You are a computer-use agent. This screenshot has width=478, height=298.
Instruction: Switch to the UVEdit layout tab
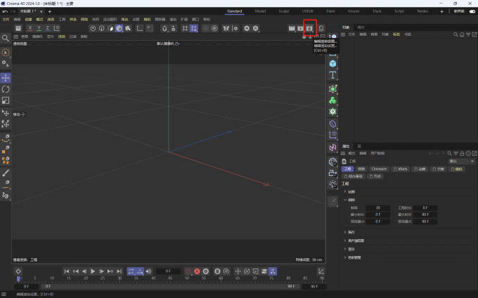(x=308, y=11)
